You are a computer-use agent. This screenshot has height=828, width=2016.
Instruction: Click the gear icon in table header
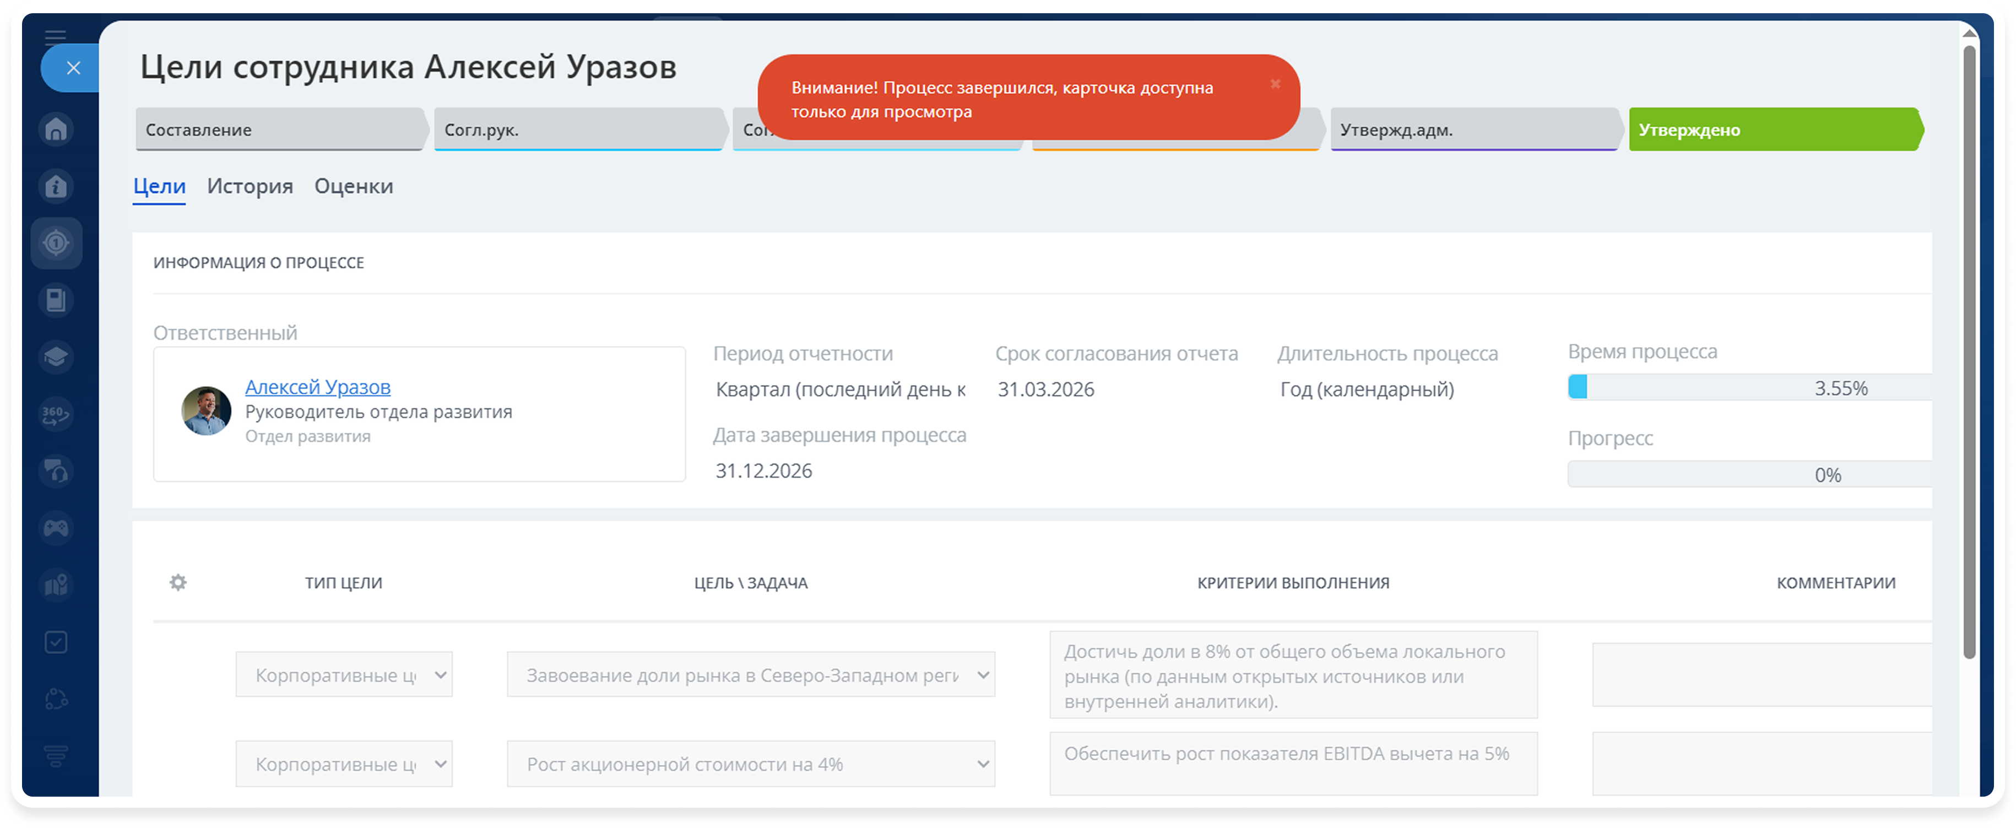point(178,582)
